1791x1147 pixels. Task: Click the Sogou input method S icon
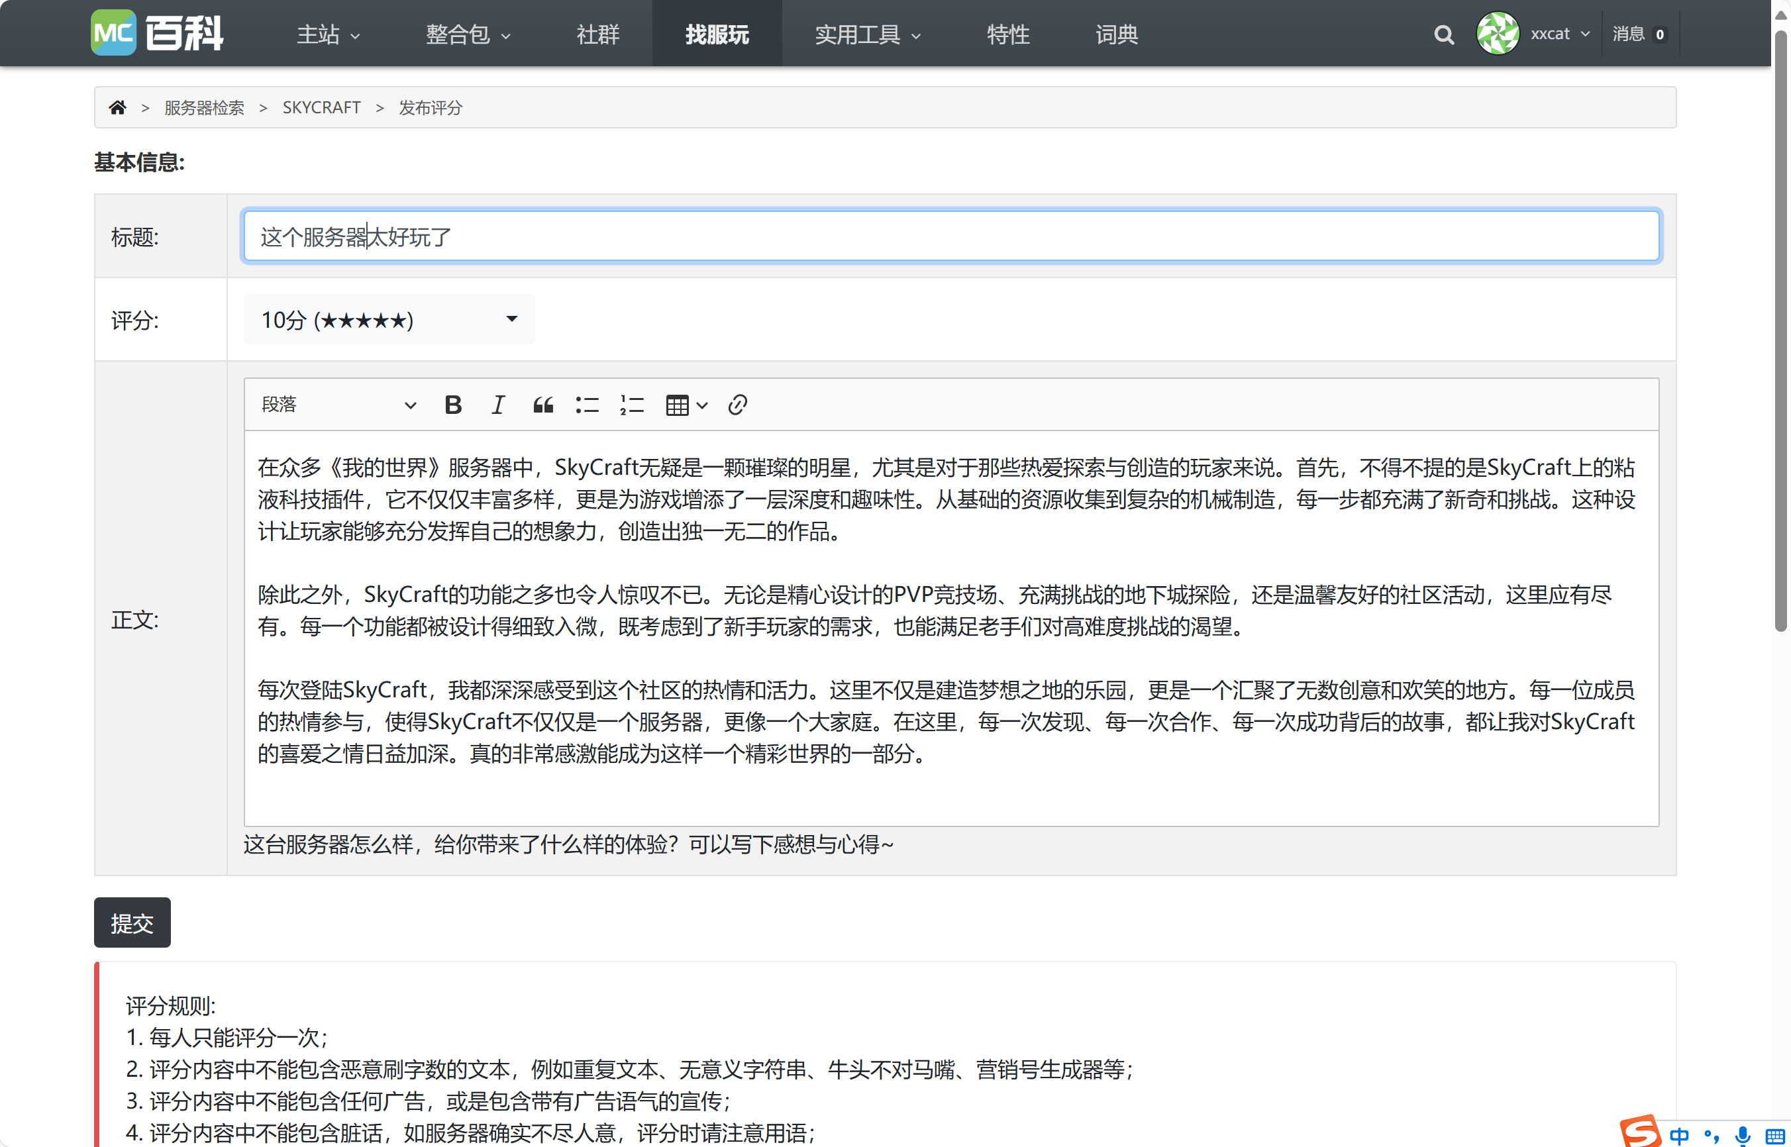[x=1641, y=1131]
